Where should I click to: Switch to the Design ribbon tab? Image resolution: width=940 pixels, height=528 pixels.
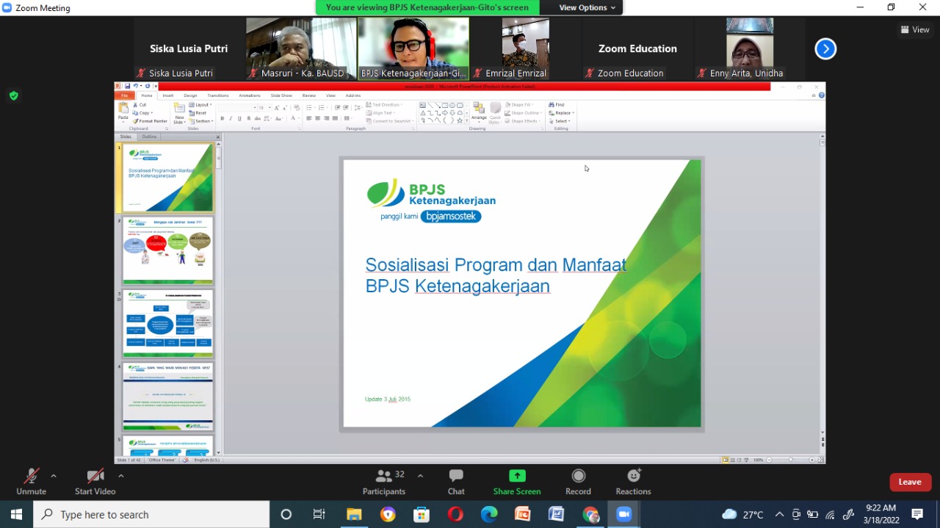click(190, 95)
